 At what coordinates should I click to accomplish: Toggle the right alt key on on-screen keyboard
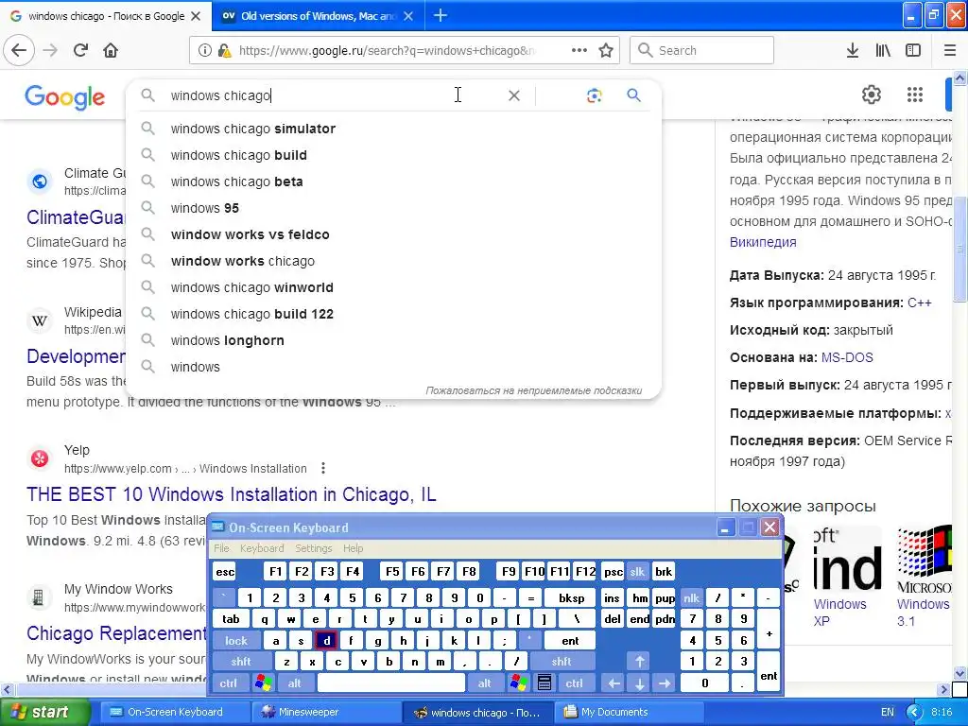pos(485,683)
